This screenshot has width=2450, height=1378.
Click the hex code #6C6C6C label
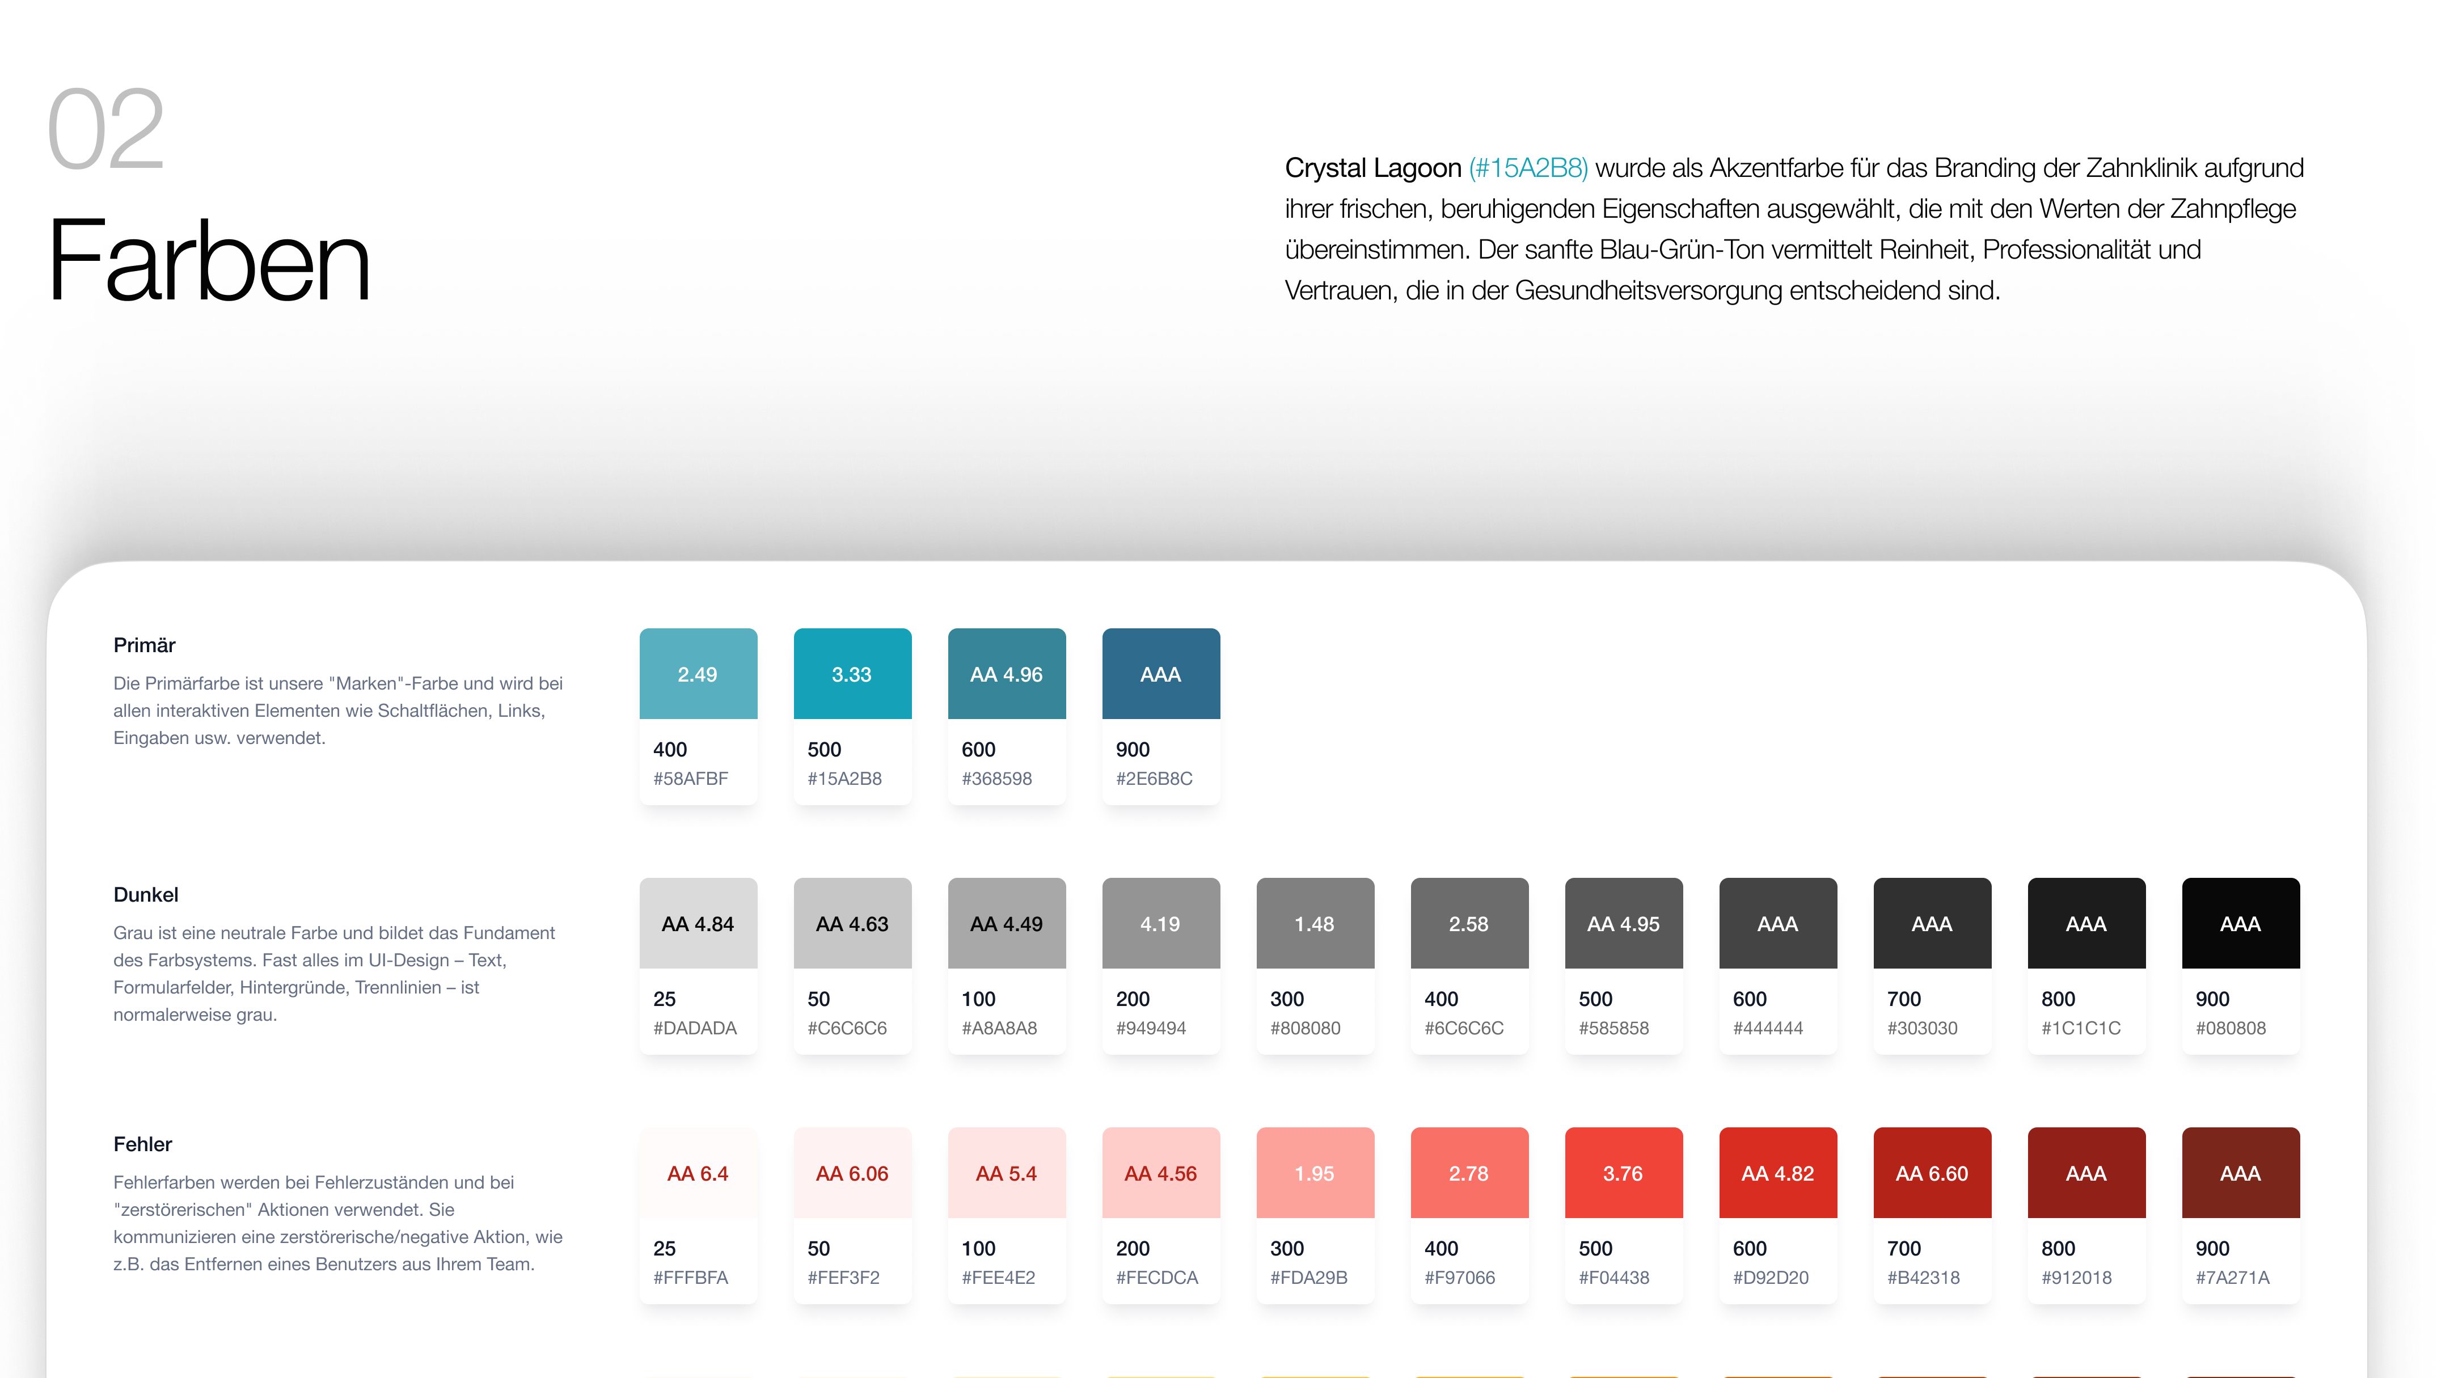click(x=1464, y=1028)
